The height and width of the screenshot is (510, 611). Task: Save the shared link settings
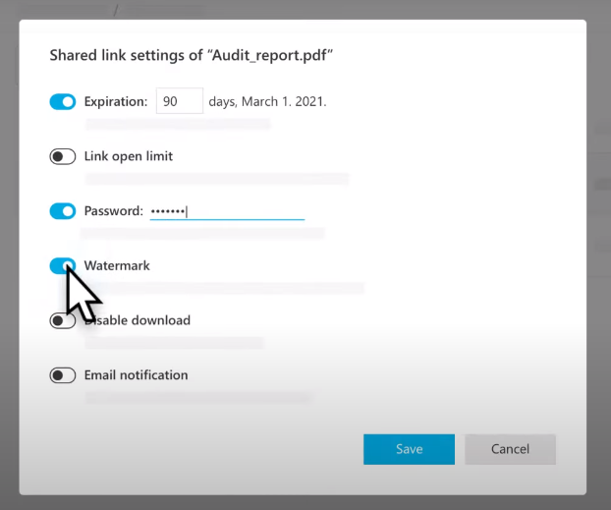pos(409,449)
